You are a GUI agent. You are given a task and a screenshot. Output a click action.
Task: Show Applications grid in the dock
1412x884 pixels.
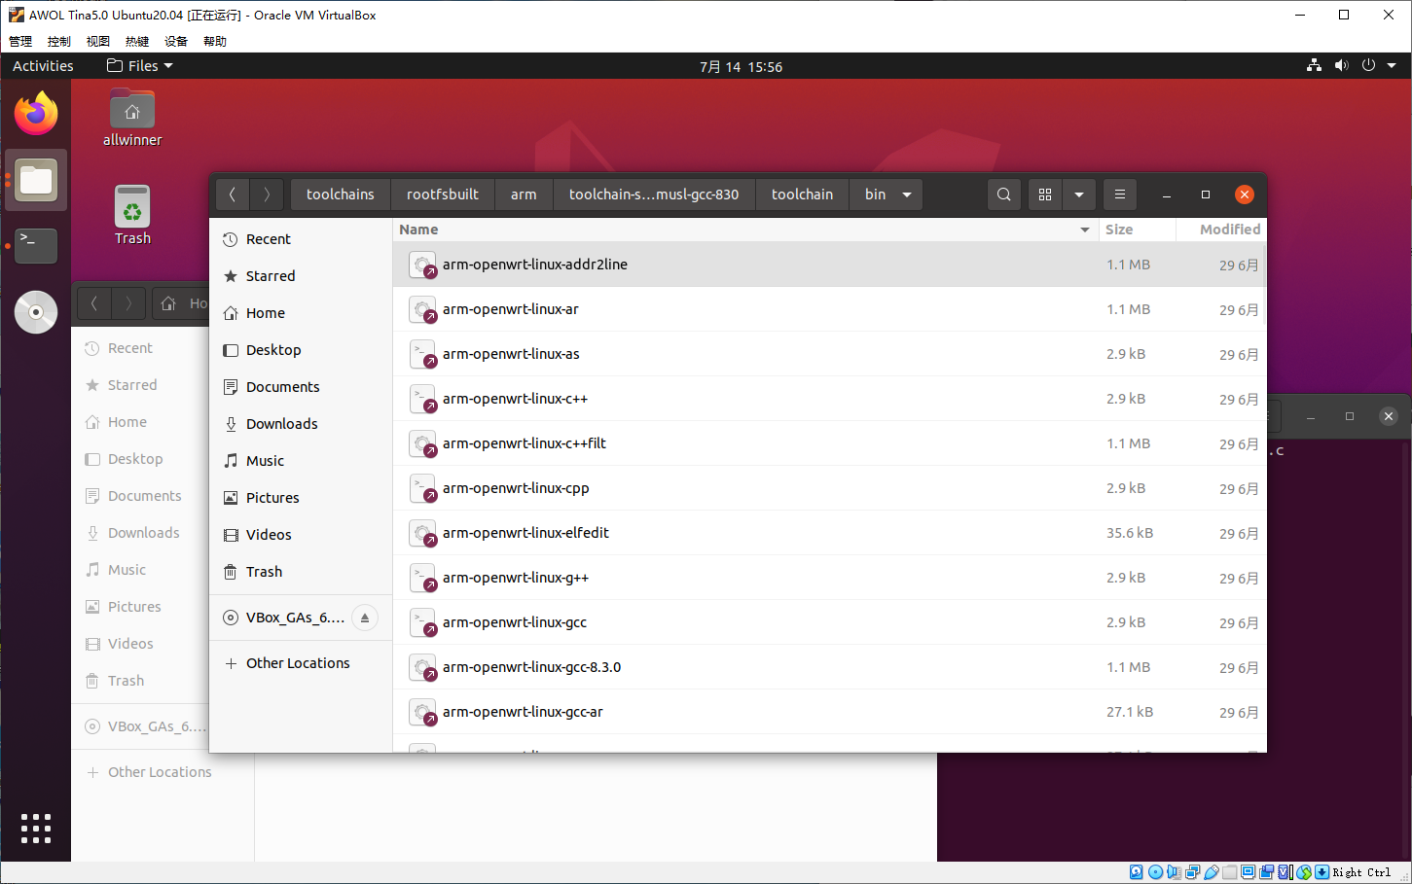pos(36,828)
